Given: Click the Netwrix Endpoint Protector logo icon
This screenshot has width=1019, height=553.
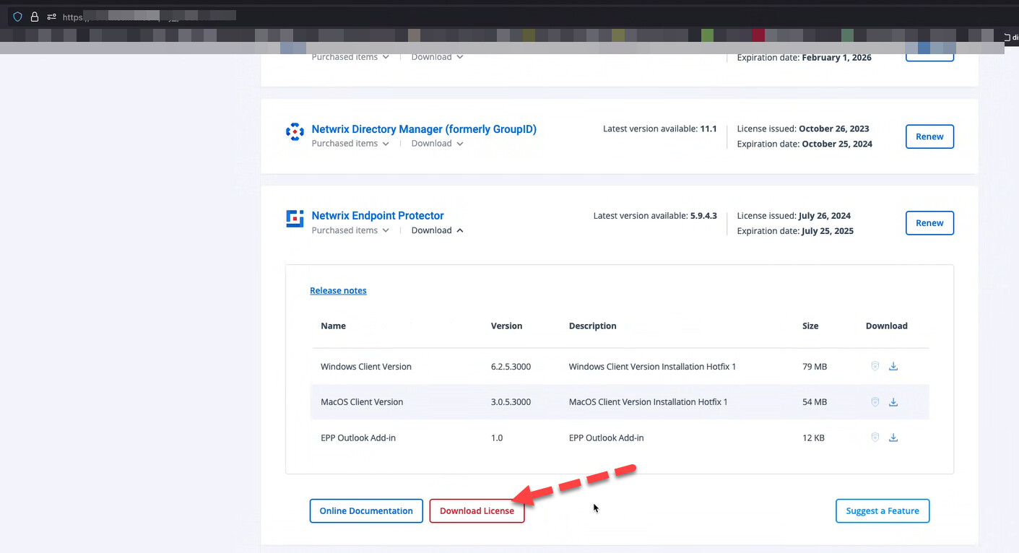Looking at the screenshot, I should [x=295, y=219].
